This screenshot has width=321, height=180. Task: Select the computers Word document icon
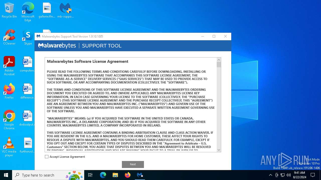point(27,64)
